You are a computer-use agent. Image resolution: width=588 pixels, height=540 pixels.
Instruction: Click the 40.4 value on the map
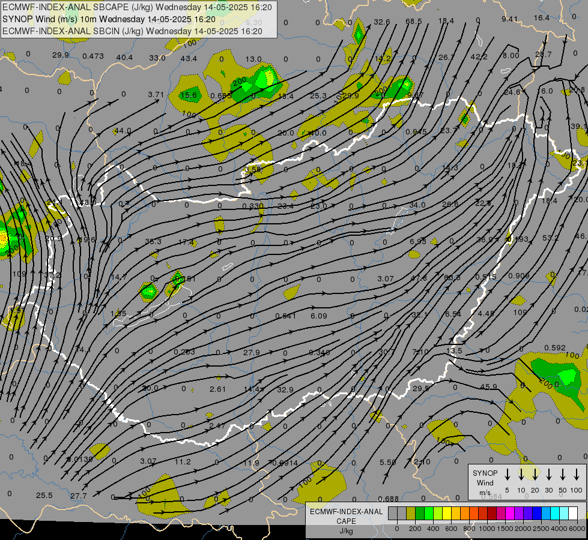[124, 58]
